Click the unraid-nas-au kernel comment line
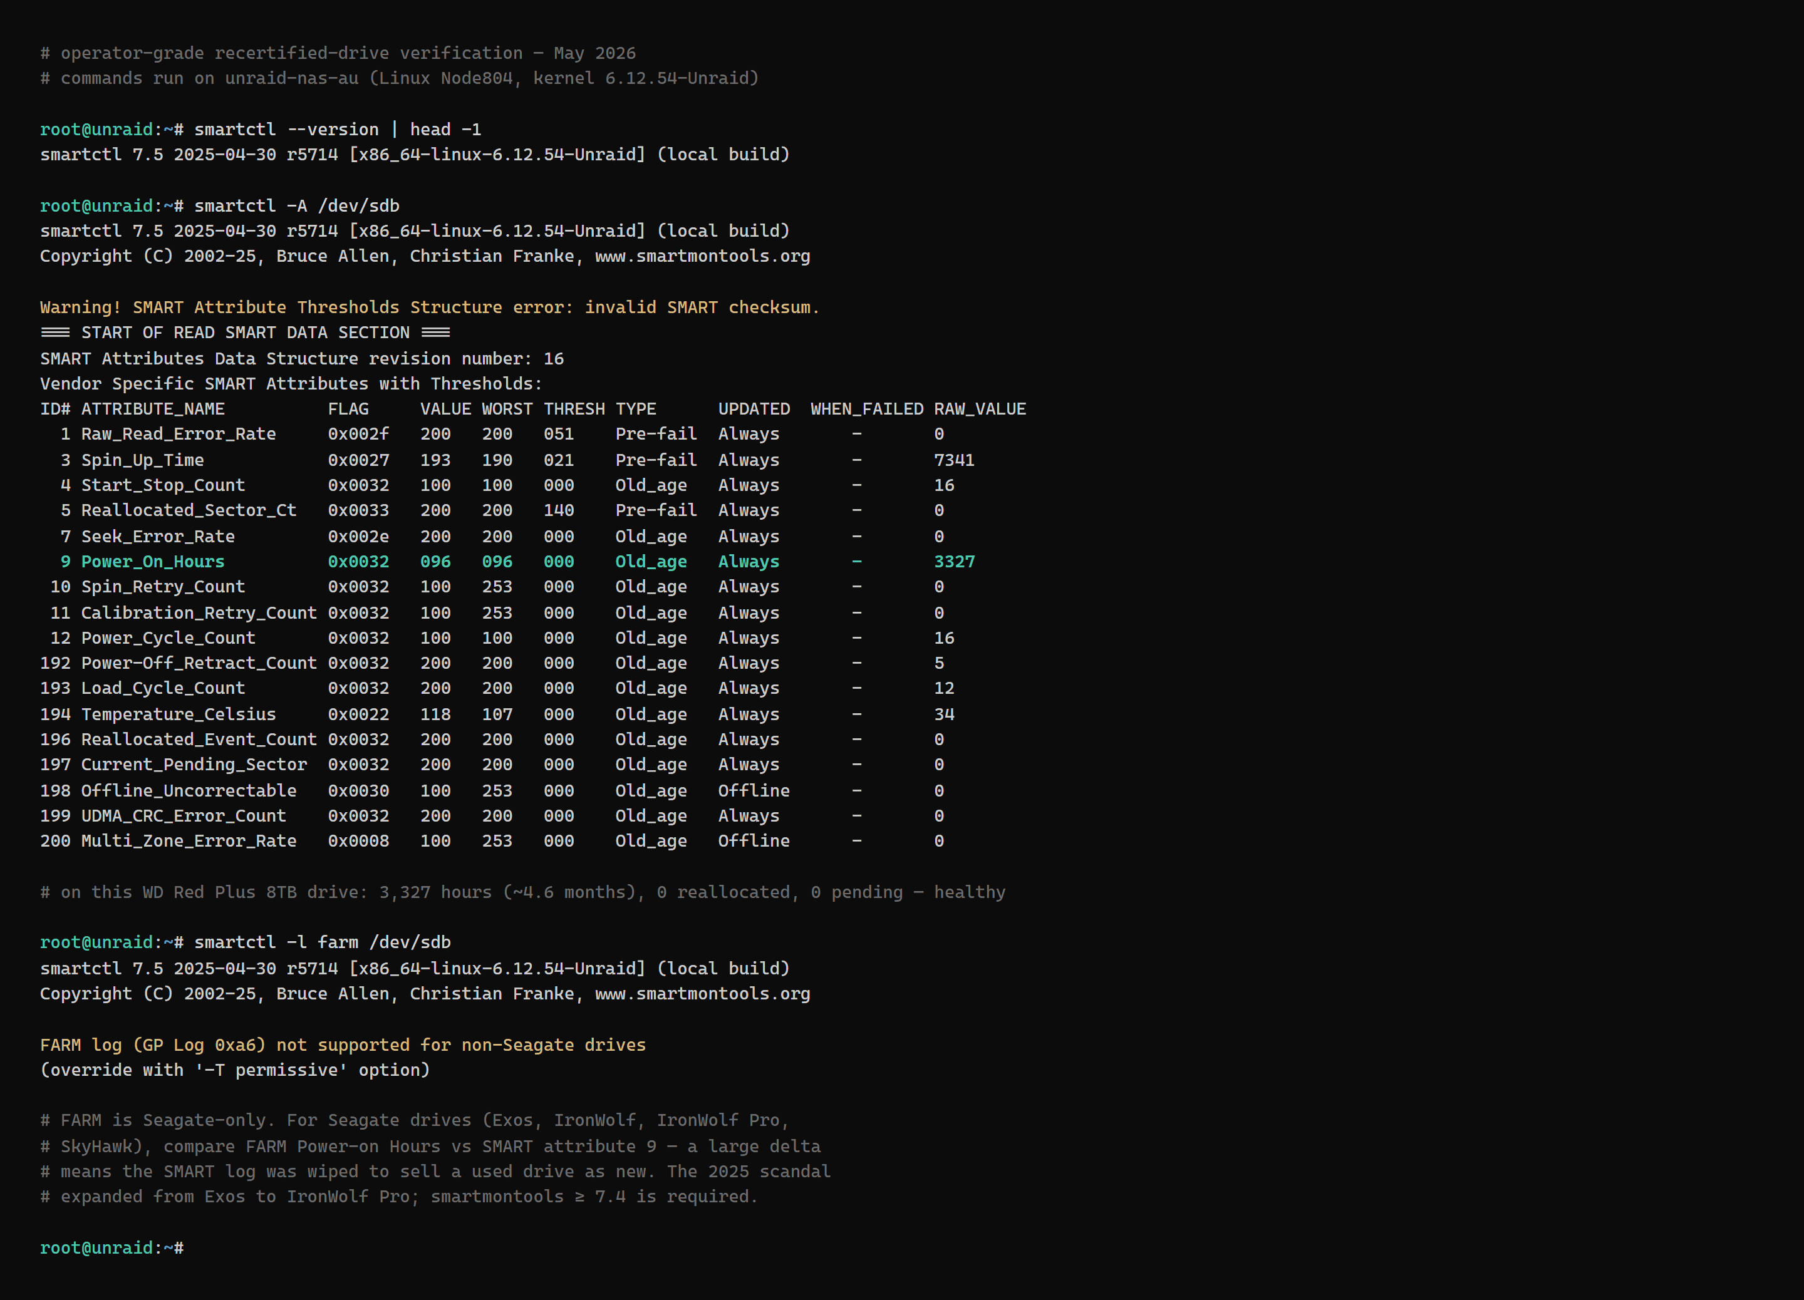 (399, 79)
